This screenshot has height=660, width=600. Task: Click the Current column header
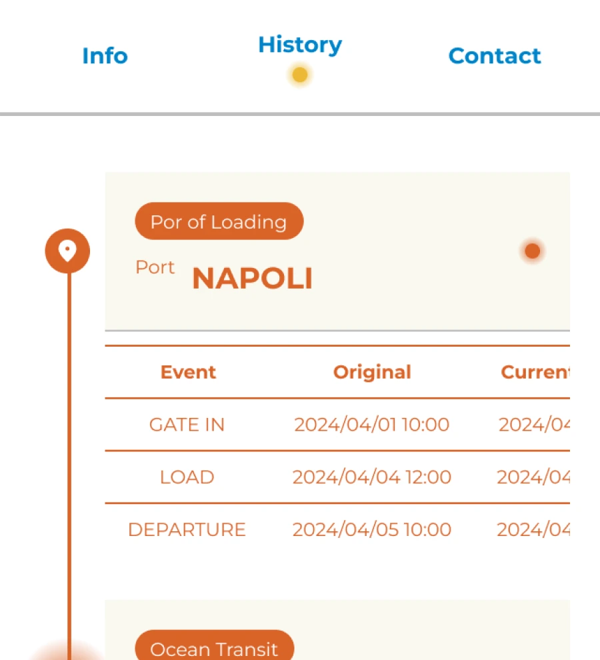point(535,372)
